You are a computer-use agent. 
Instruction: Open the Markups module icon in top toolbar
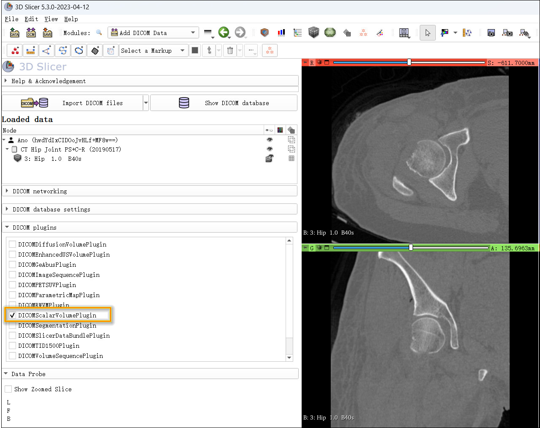coord(363,33)
